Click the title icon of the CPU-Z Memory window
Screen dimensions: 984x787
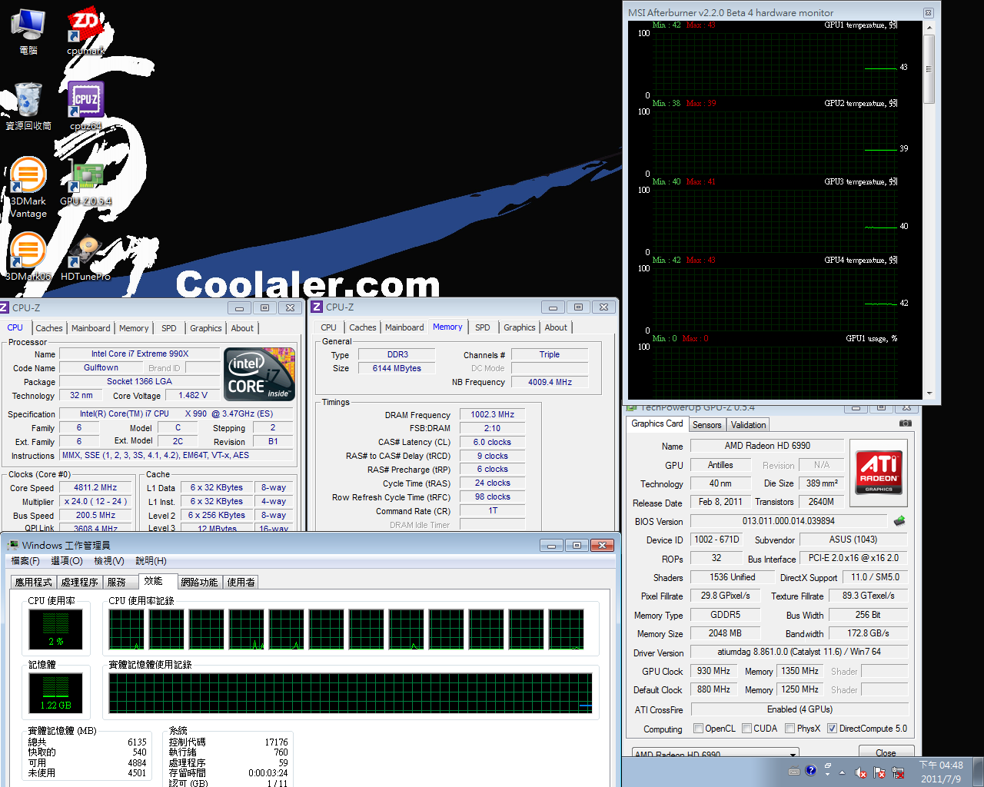click(316, 307)
